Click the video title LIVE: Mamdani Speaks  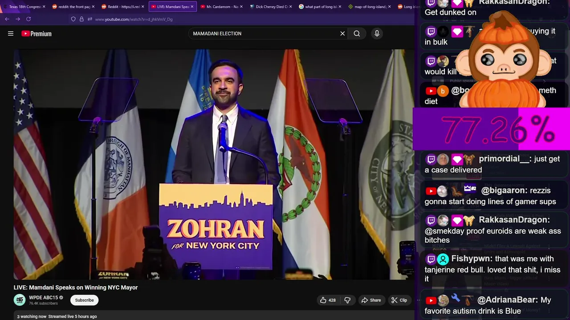[76, 288]
